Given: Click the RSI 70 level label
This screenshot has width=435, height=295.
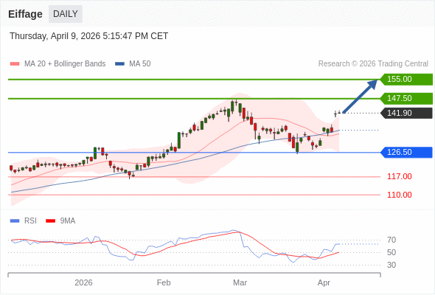Looking at the screenshot, I should coord(391,240).
